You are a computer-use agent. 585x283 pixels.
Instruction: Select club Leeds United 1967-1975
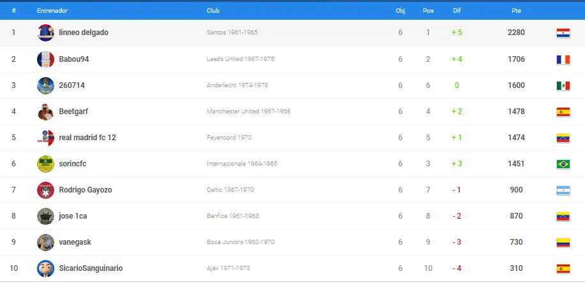click(x=240, y=59)
